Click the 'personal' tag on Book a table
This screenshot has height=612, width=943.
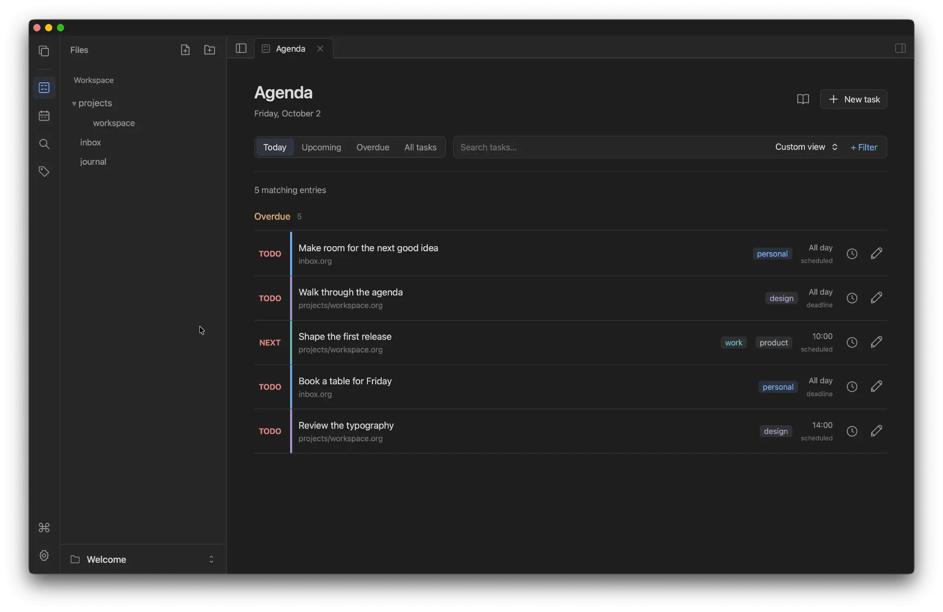(778, 387)
